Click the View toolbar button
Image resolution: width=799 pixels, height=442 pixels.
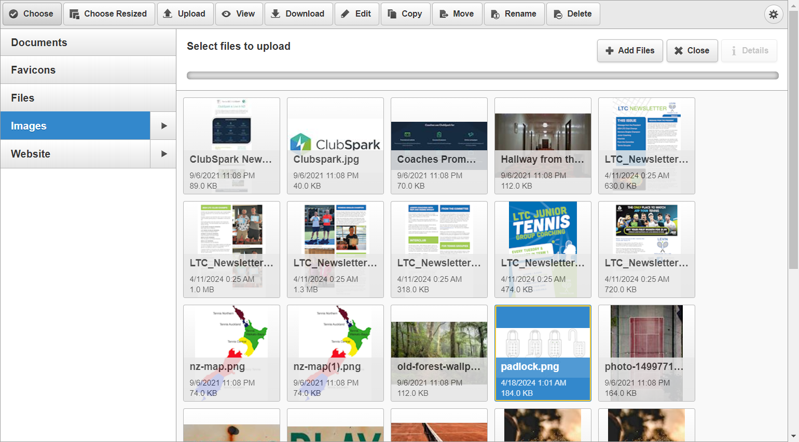[x=239, y=14]
